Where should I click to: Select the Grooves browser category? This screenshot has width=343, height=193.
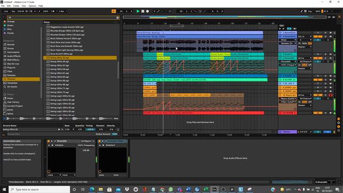[x=21, y=79]
